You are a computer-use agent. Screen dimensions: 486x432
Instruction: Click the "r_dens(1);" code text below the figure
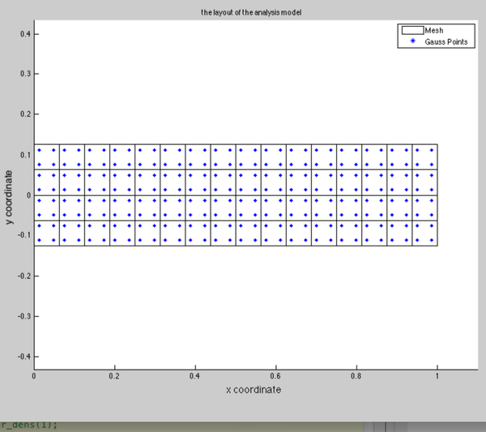(29, 425)
